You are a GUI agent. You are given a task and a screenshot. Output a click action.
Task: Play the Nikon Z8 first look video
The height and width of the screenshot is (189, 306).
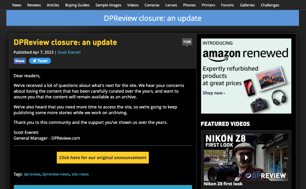(246, 157)
